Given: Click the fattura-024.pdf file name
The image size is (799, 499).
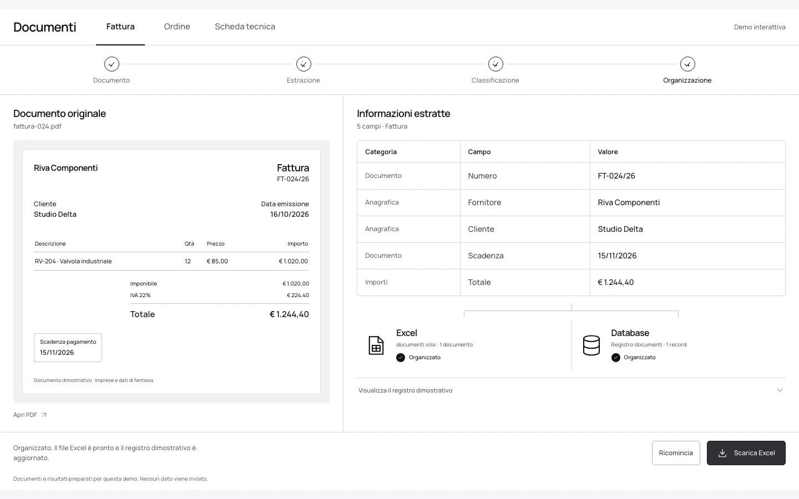Looking at the screenshot, I should [37, 126].
